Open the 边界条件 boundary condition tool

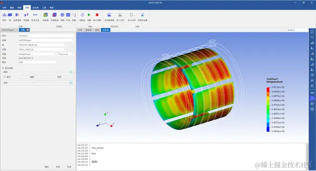tap(17, 15)
